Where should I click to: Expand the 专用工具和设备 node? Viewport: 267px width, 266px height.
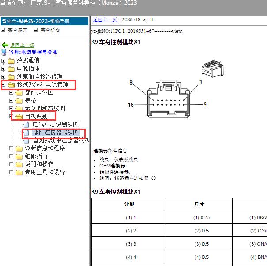pos(11,172)
